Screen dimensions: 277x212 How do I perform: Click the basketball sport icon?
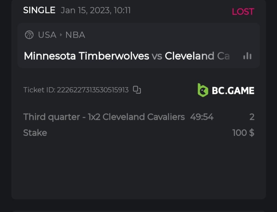pos(29,35)
